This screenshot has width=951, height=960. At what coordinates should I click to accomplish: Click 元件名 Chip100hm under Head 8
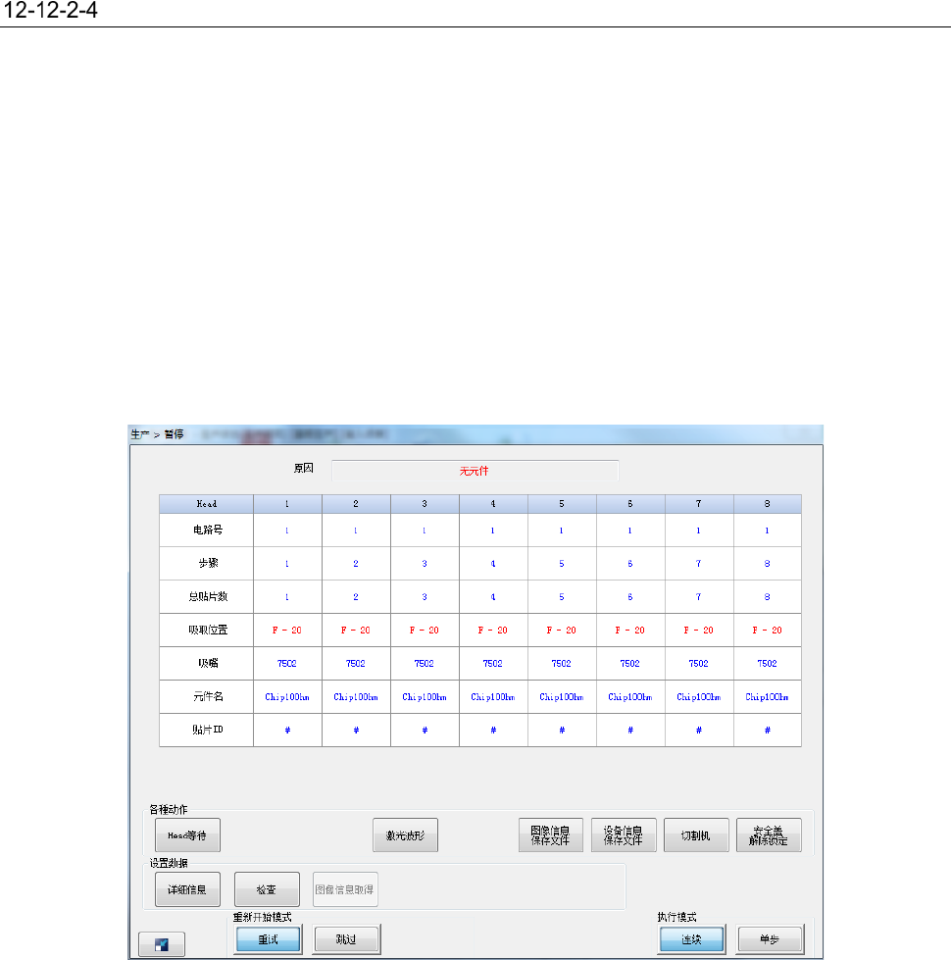(768, 697)
